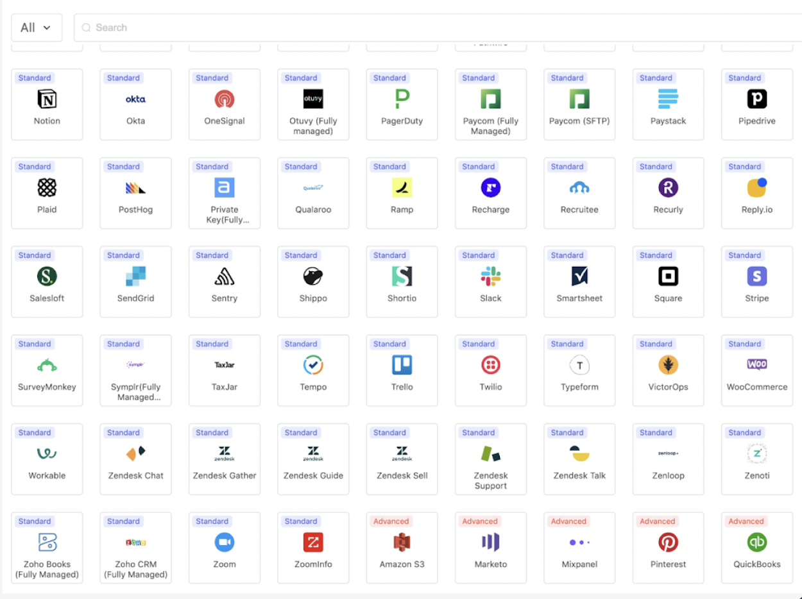This screenshot has height=599, width=802.
Task: Open the All filter dropdown
Action: point(37,28)
